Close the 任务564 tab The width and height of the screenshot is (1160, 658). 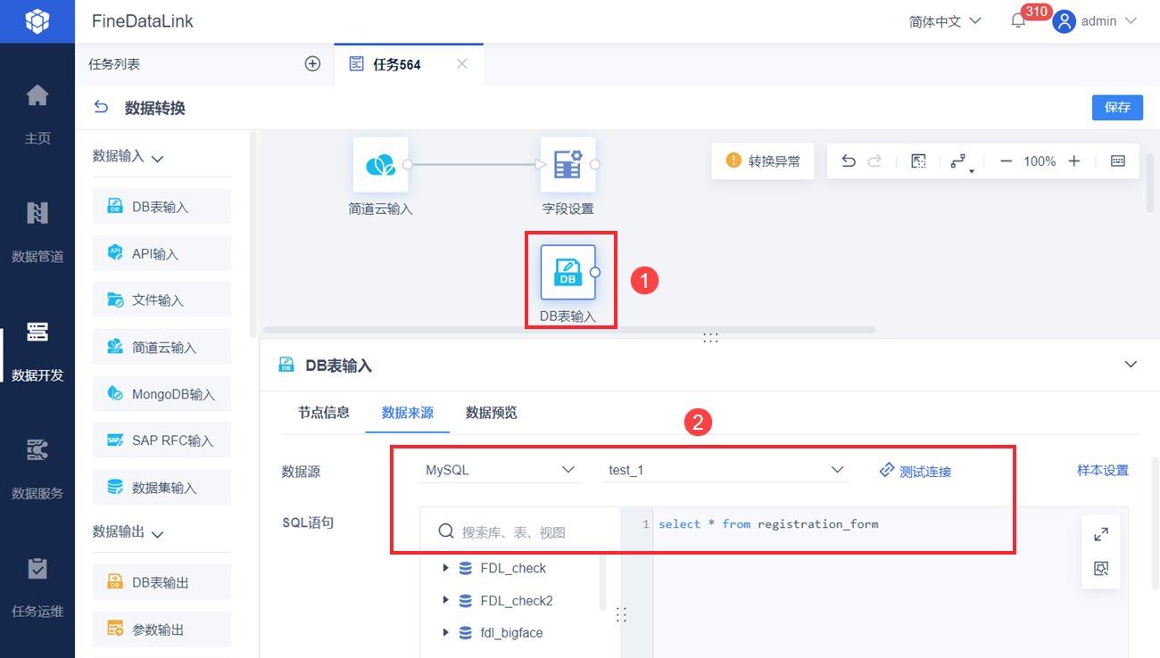click(461, 63)
